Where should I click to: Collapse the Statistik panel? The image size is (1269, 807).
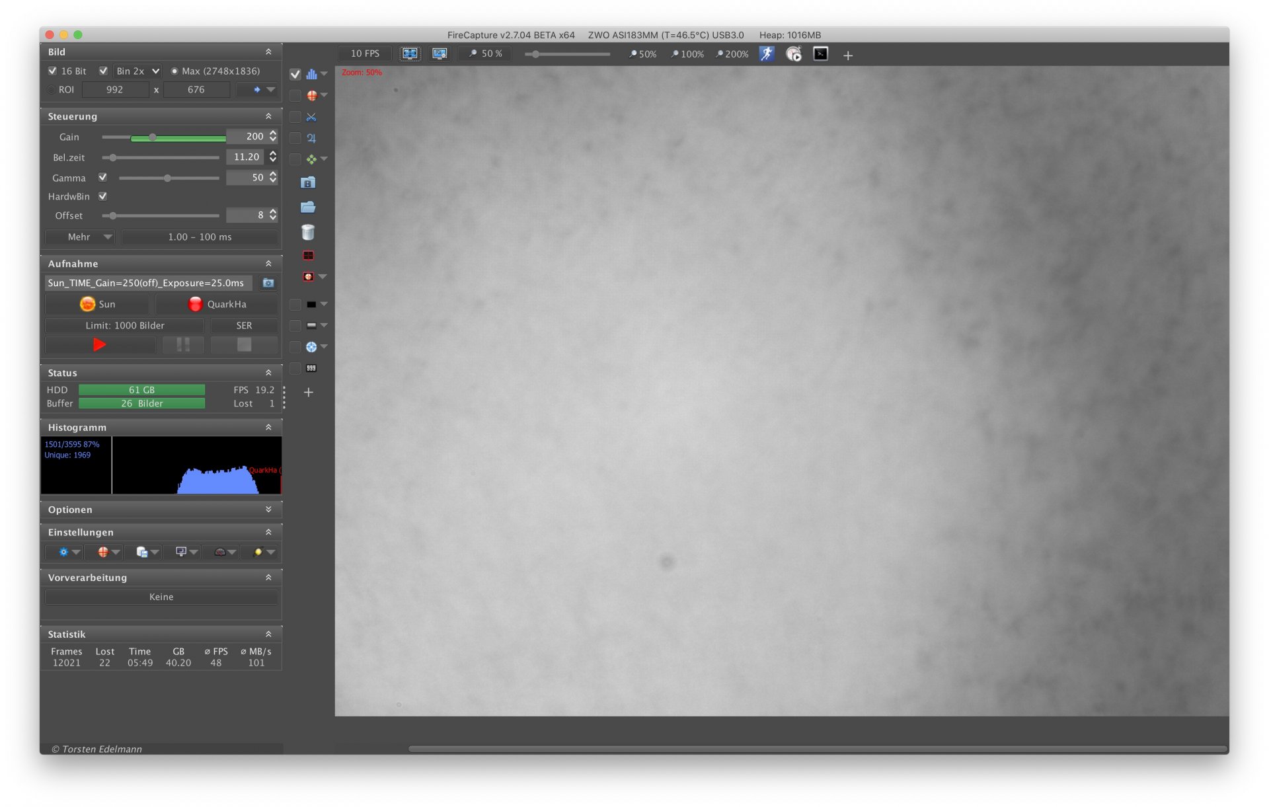point(268,634)
